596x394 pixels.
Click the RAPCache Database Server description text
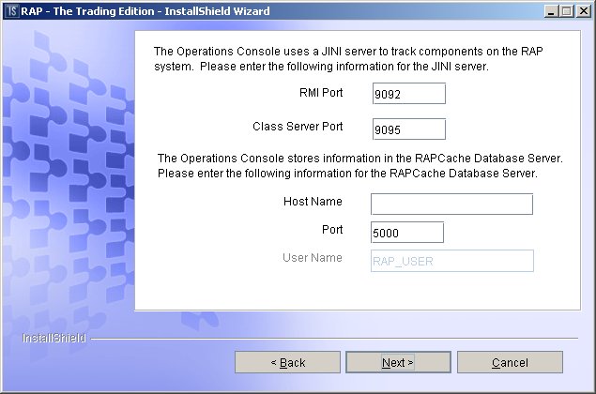point(360,166)
